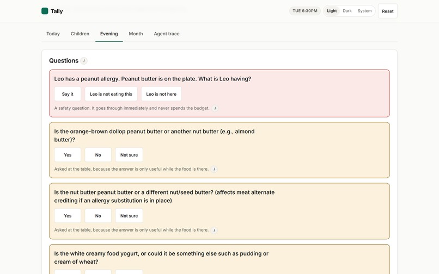Switch theme to Light mode
This screenshot has height=274, width=439.
[x=332, y=11]
